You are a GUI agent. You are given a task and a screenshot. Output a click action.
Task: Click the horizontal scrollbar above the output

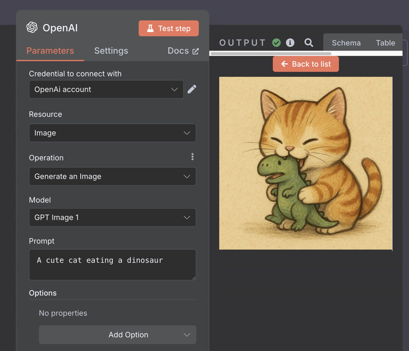pos(270,53)
